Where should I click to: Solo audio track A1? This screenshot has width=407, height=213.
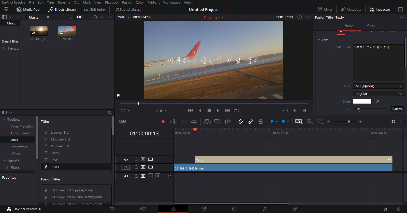[150, 176]
